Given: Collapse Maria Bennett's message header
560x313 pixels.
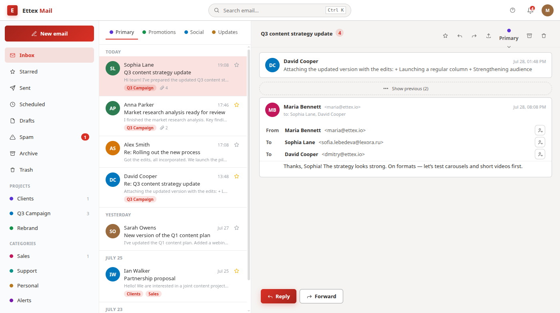Looking at the screenshot, I should click(x=406, y=110).
